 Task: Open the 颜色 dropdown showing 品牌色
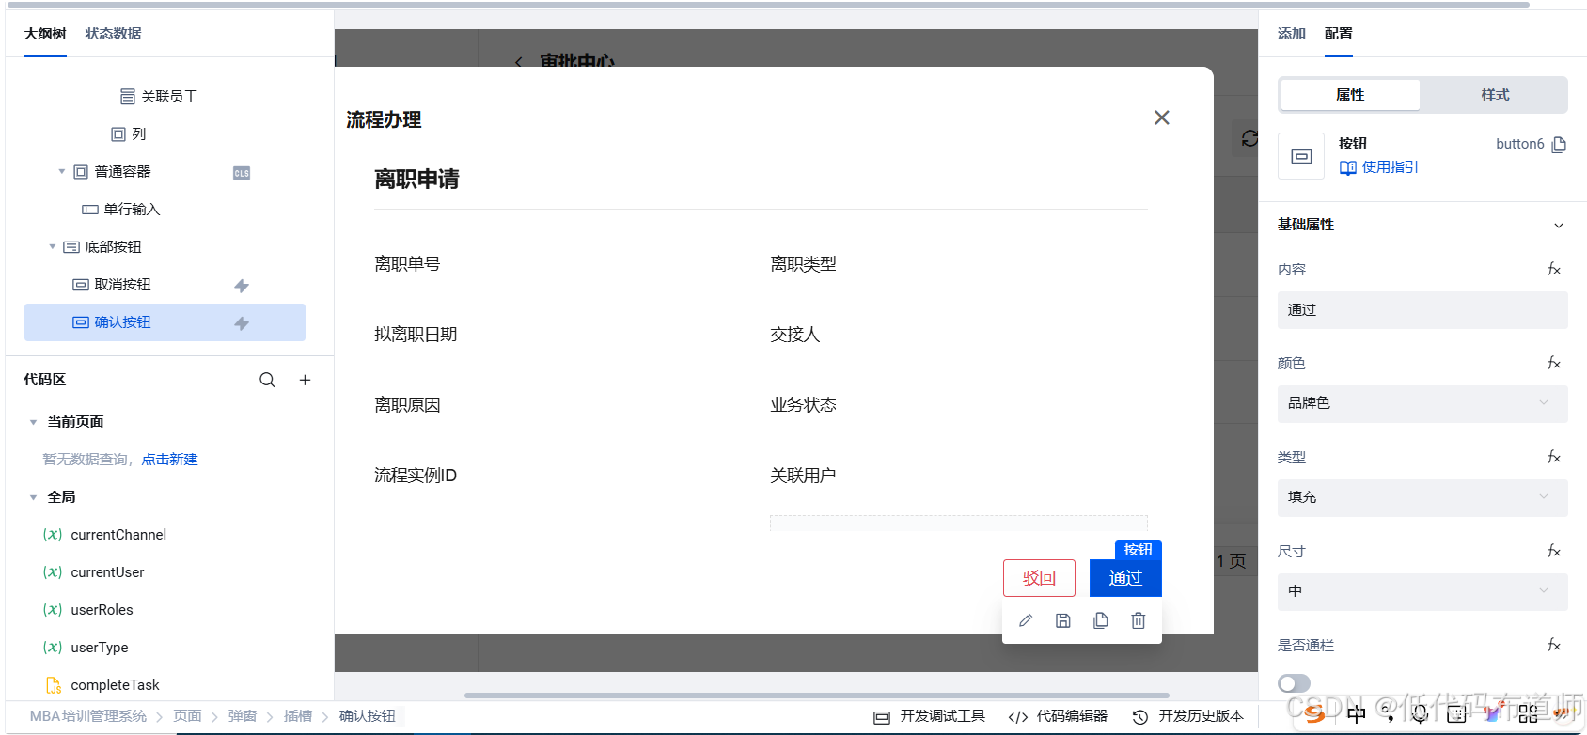pos(1422,403)
